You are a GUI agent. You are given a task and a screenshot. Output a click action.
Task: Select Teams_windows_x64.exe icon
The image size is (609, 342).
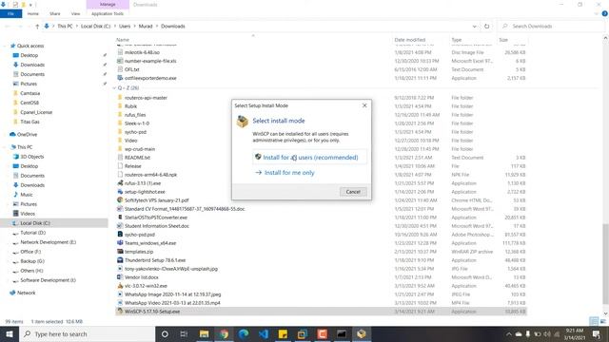click(120, 243)
